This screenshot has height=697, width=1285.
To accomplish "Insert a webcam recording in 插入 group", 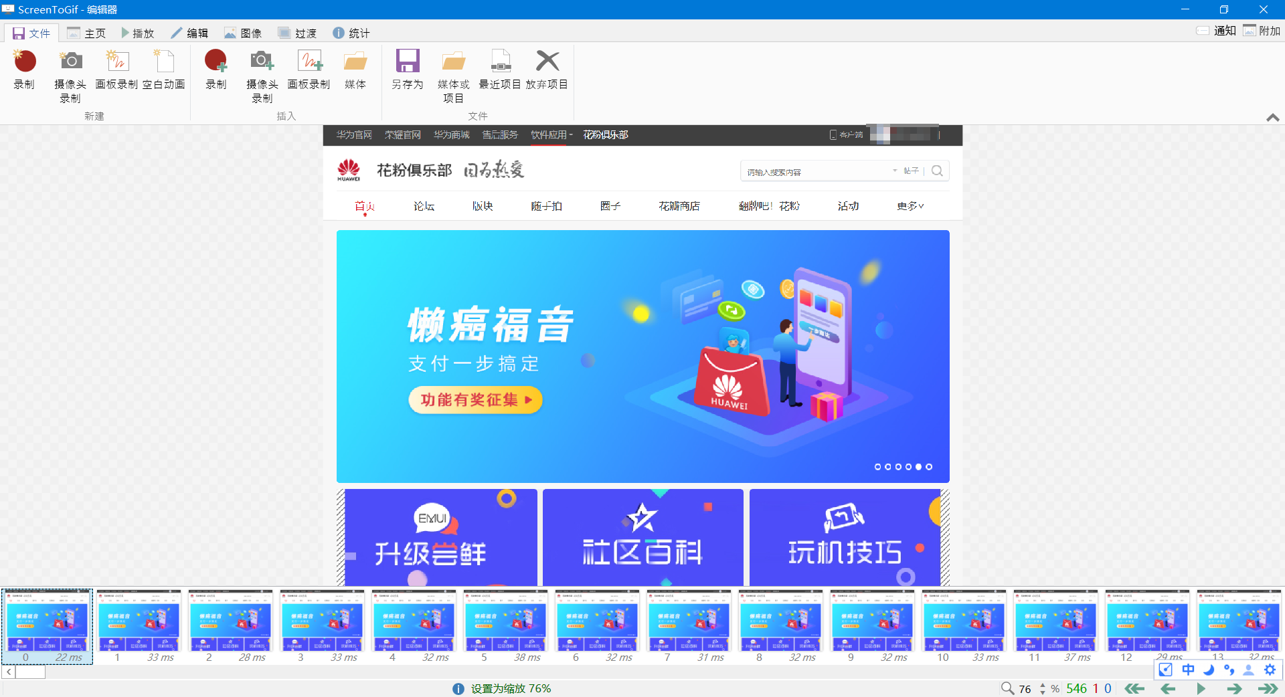I will [x=262, y=76].
